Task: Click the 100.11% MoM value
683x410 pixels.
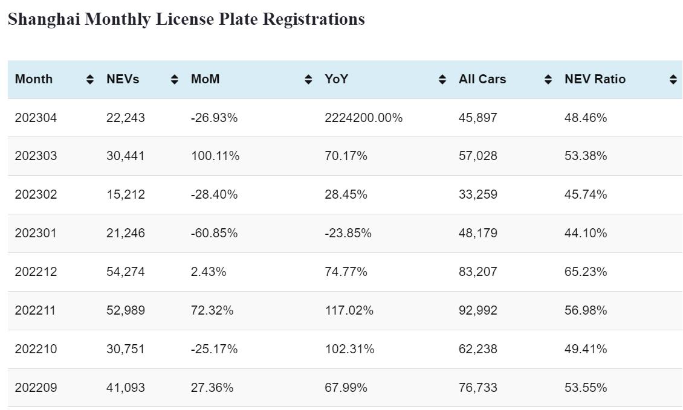Action: [215, 156]
